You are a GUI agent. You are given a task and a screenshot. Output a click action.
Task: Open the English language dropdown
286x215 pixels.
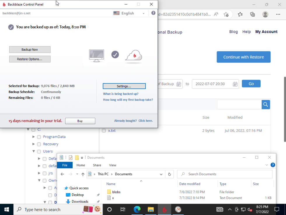pyautogui.click(x=143, y=13)
